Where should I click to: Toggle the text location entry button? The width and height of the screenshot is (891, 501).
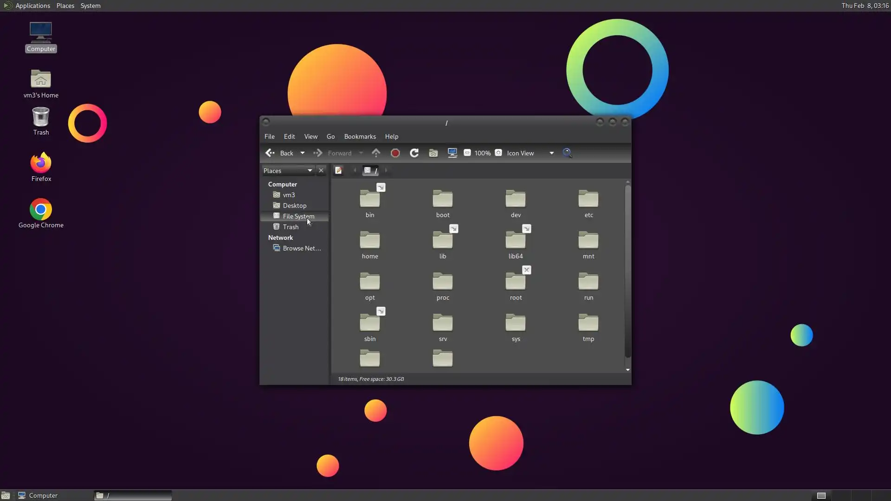338,171
